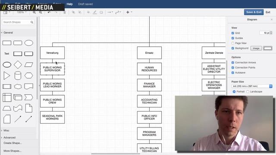Pick the ellipse shape in top row
276x155 pixels.
tap(29, 43)
